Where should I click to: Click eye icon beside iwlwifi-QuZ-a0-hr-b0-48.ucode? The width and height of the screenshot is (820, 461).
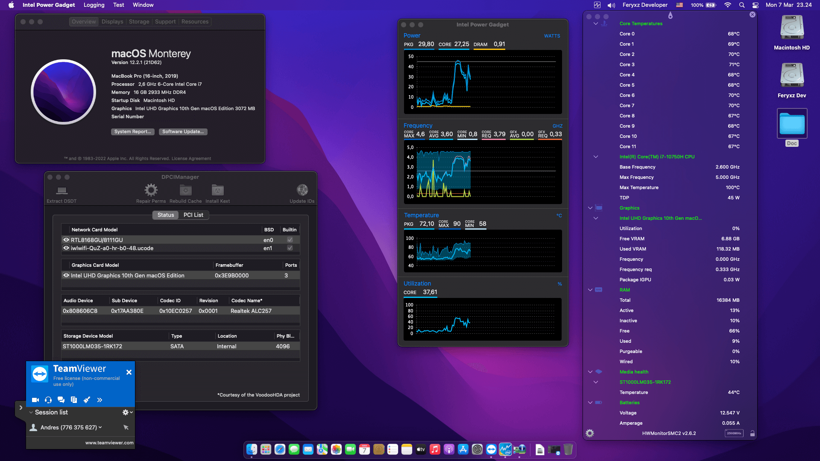(66, 248)
